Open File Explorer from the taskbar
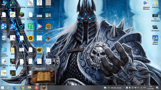Screen dimensions: 161x90 pos(29,88)
